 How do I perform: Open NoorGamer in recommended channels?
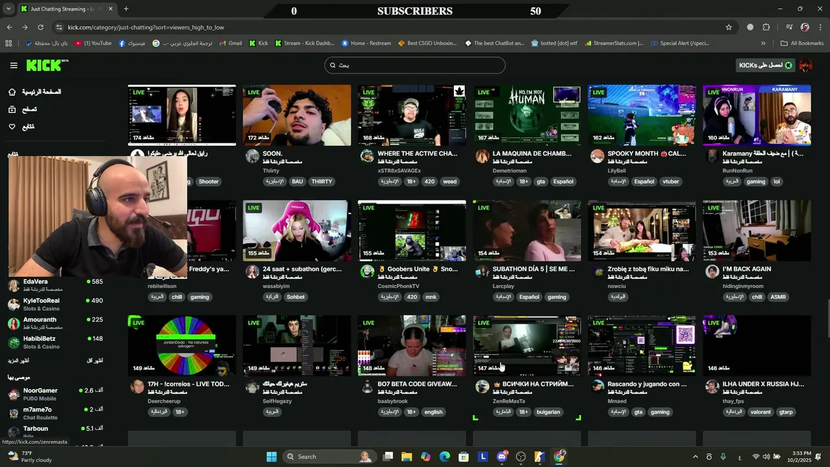pyautogui.click(x=55, y=394)
